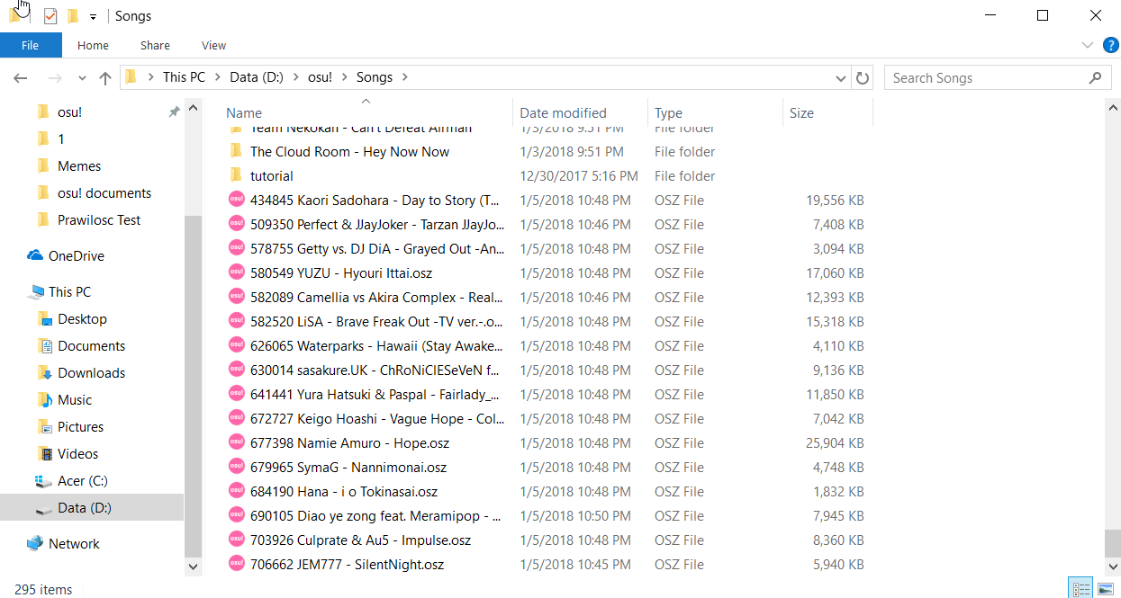Image resolution: width=1121 pixels, height=598 pixels.
Task: Open Customize Quick Access Toolbar dropdown
Action: click(93, 17)
